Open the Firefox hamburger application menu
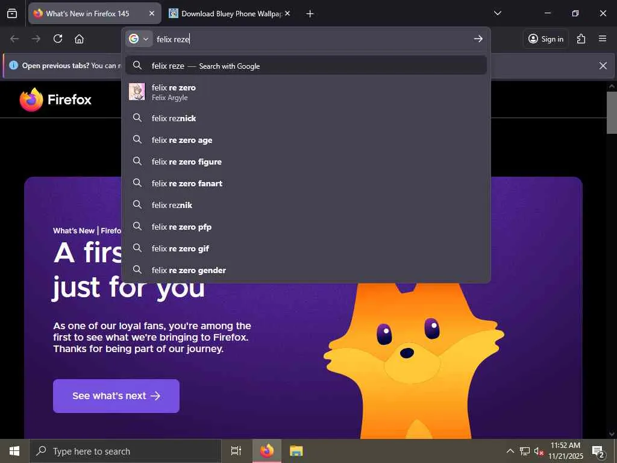Viewport: 617px width, 463px height. [x=603, y=39]
